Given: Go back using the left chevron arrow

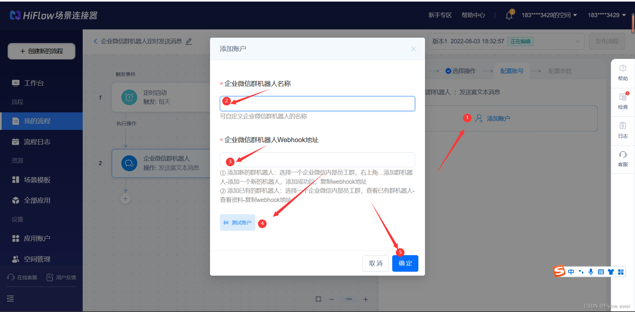Looking at the screenshot, I should pyautogui.click(x=95, y=41).
